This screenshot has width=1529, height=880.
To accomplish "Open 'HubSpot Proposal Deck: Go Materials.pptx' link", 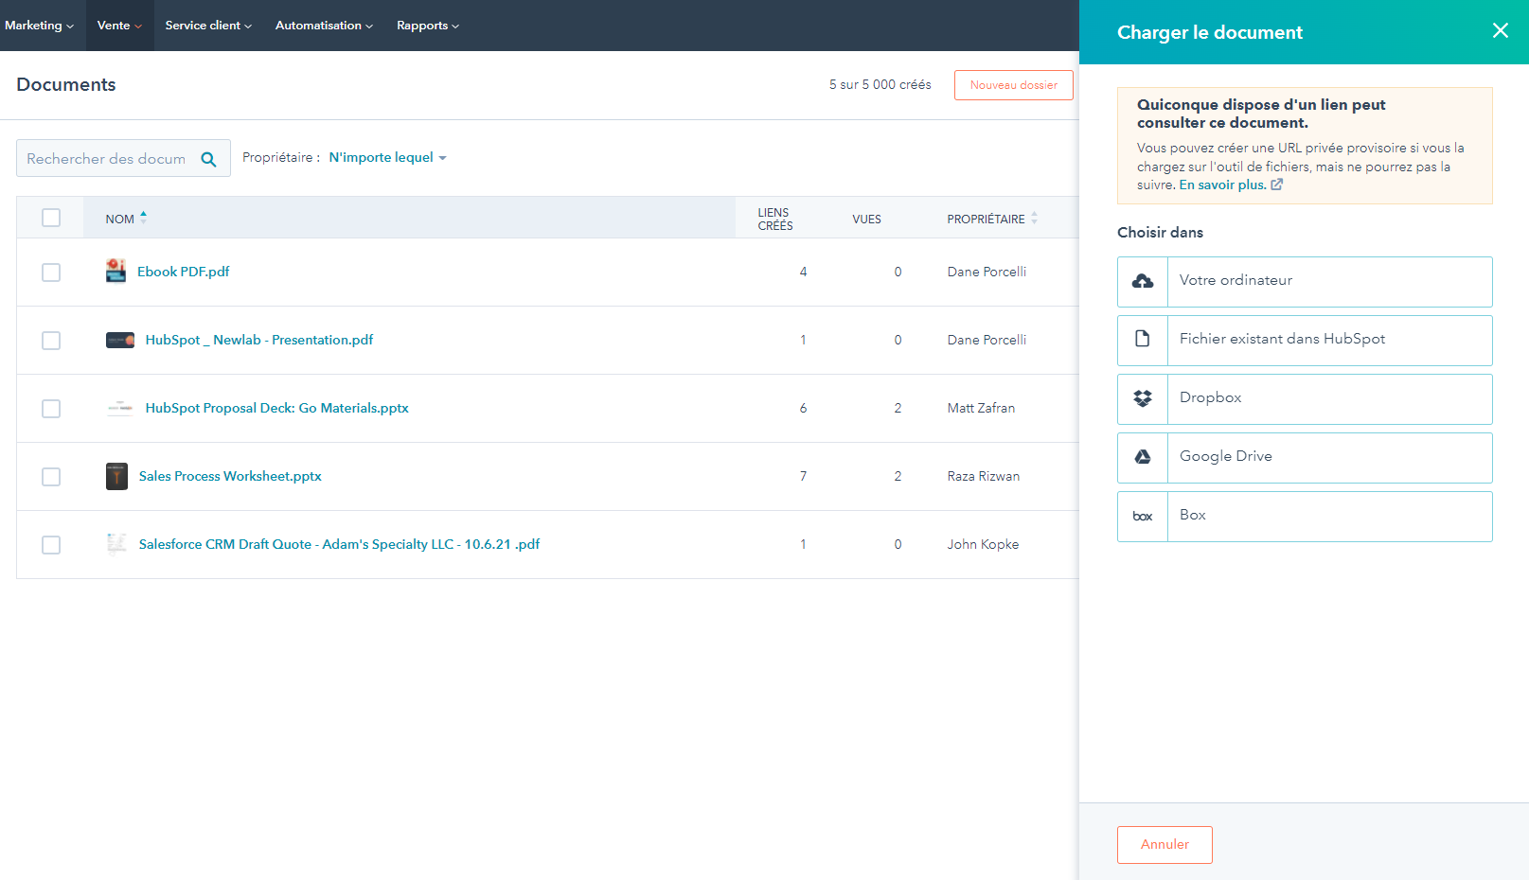I will click(x=276, y=408).
